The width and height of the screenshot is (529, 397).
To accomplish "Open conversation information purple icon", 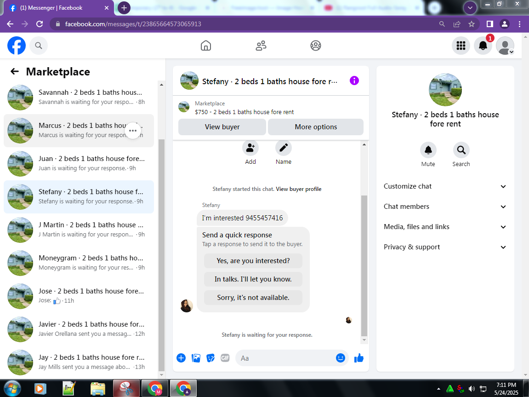I will click(x=354, y=81).
